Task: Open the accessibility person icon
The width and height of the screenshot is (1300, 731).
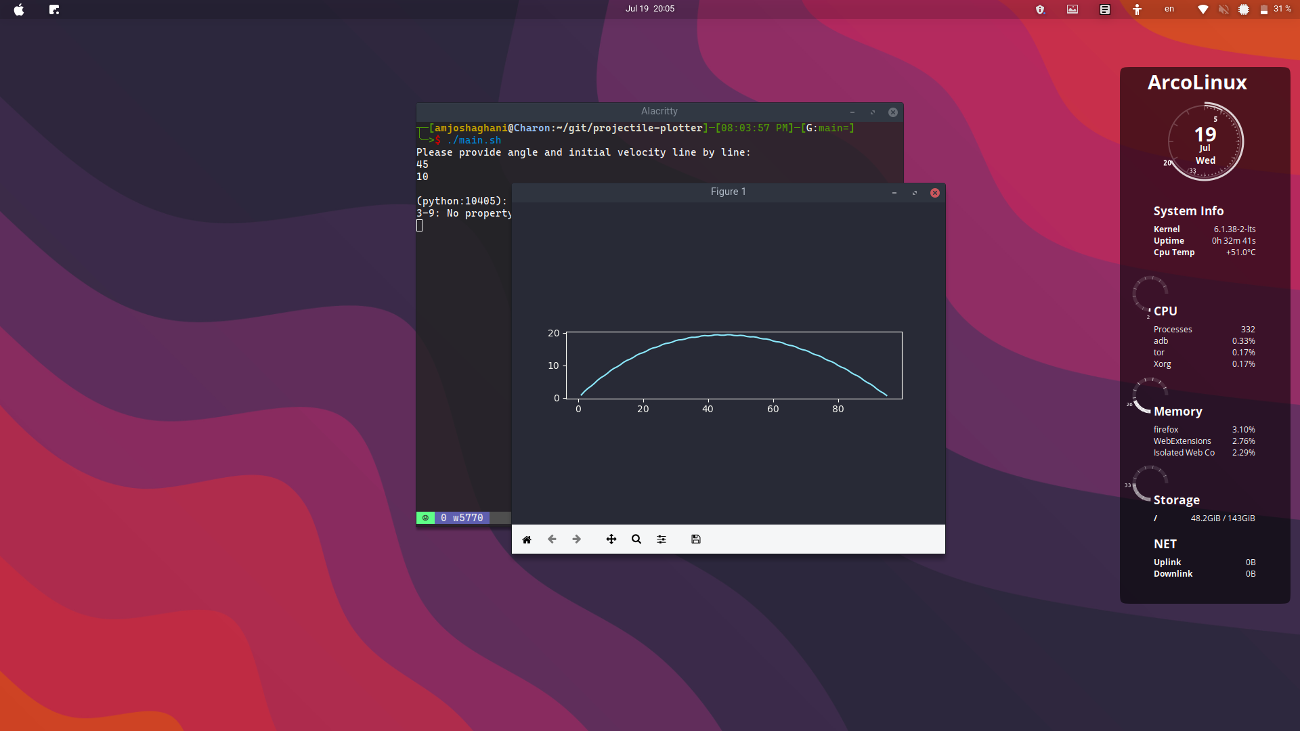Action: pos(1137,9)
